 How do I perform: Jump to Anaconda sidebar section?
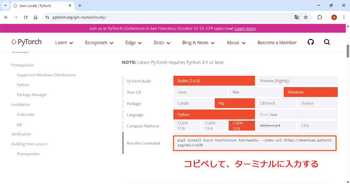[x=25, y=114]
